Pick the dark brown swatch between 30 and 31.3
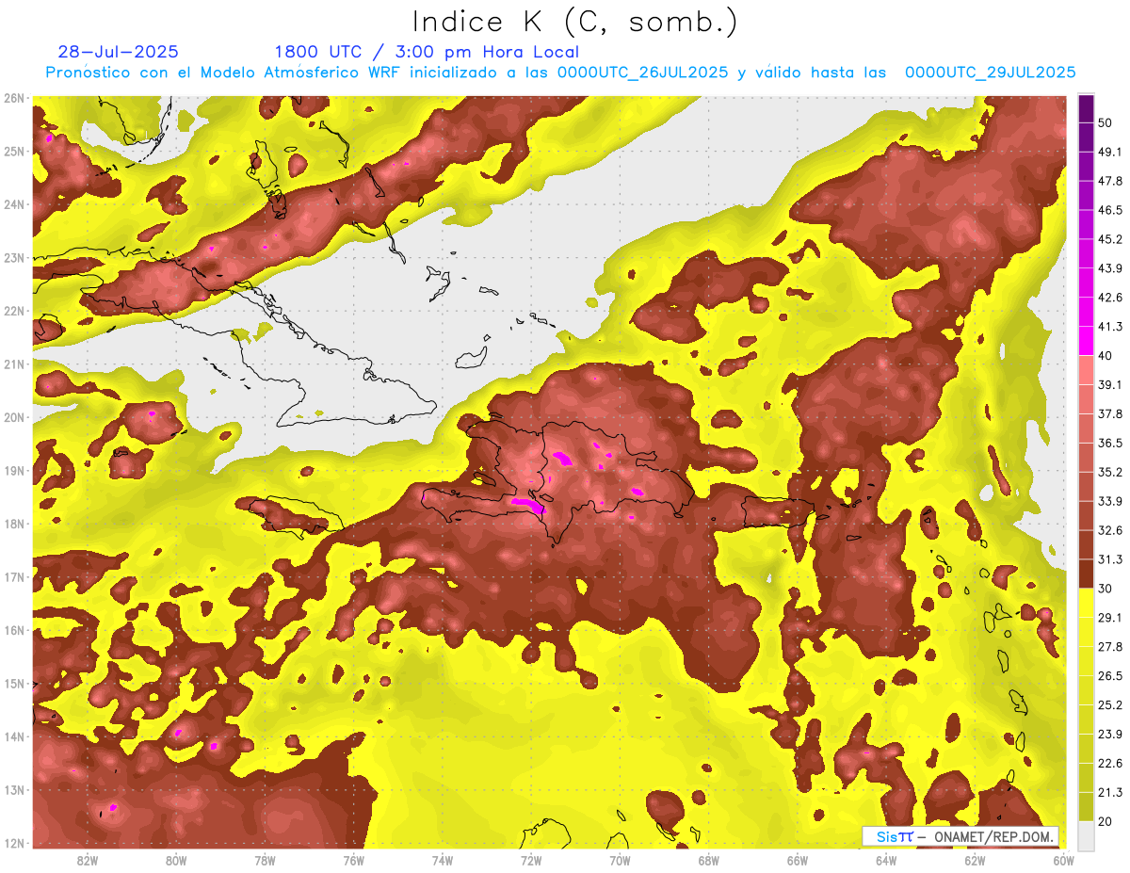The height and width of the screenshot is (873, 1130). tap(1086, 574)
